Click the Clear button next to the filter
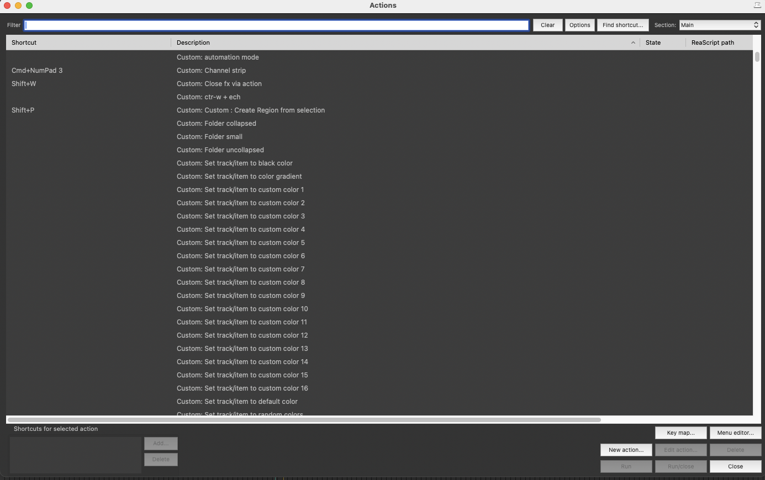The width and height of the screenshot is (765, 480). click(x=547, y=25)
